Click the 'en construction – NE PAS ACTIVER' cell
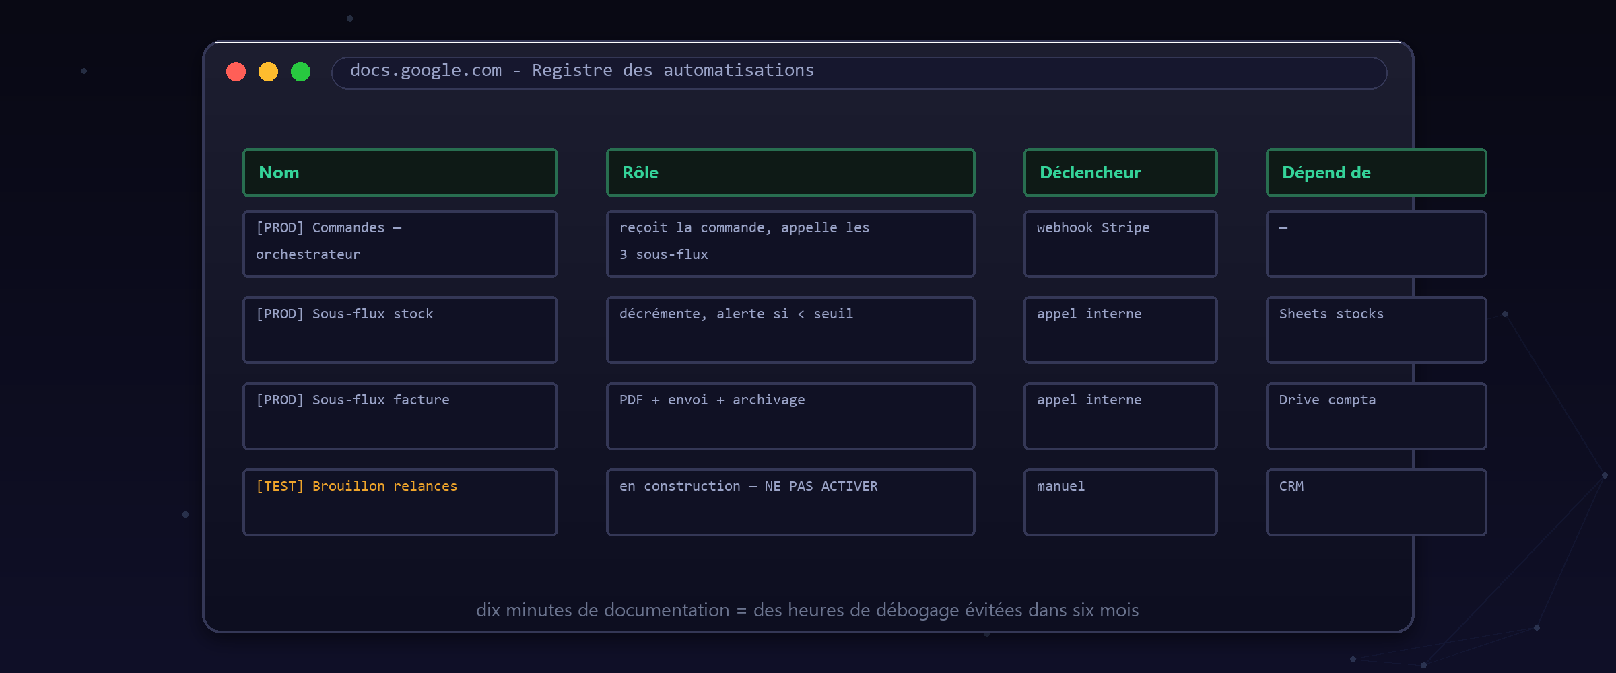Viewport: 1616px width, 673px height. (x=790, y=502)
